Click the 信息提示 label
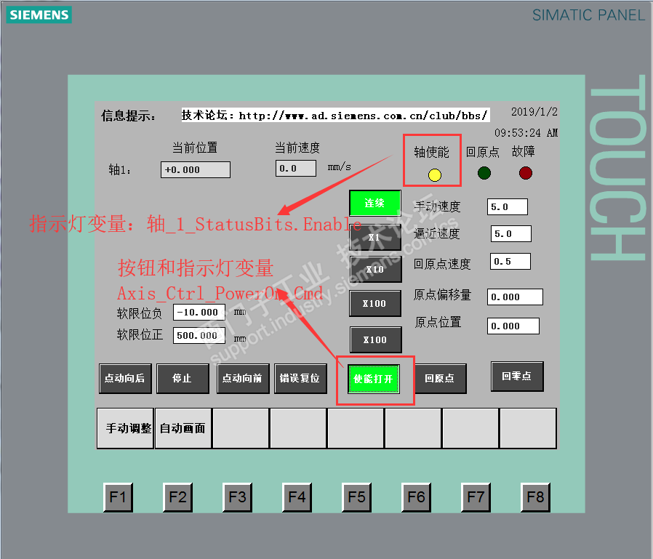 (x=128, y=116)
